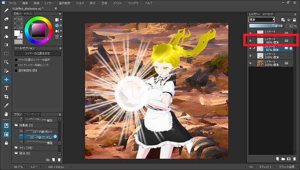Screen dimensions: 300x170
Task: Switch to the ブラシサイズ tab
Action: pyautogui.click(x=31, y=114)
